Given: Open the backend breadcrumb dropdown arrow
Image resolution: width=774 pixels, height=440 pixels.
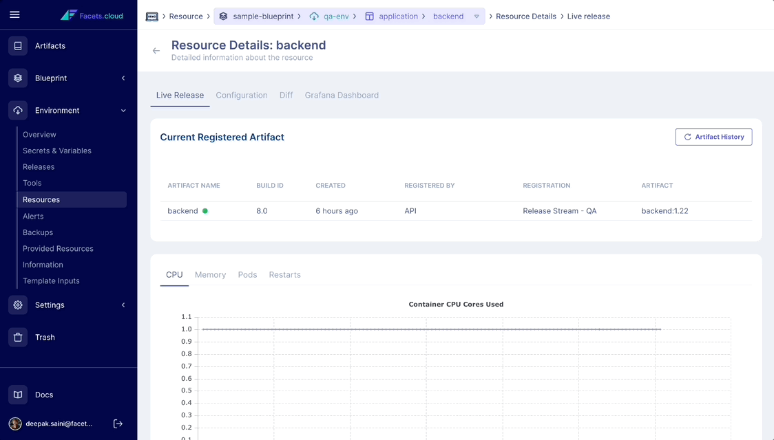Looking at the screenshot, I should point(477,16).
